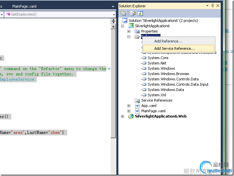Click the System.Xml reference icon
234x176 pixels.
click(144, 95)
